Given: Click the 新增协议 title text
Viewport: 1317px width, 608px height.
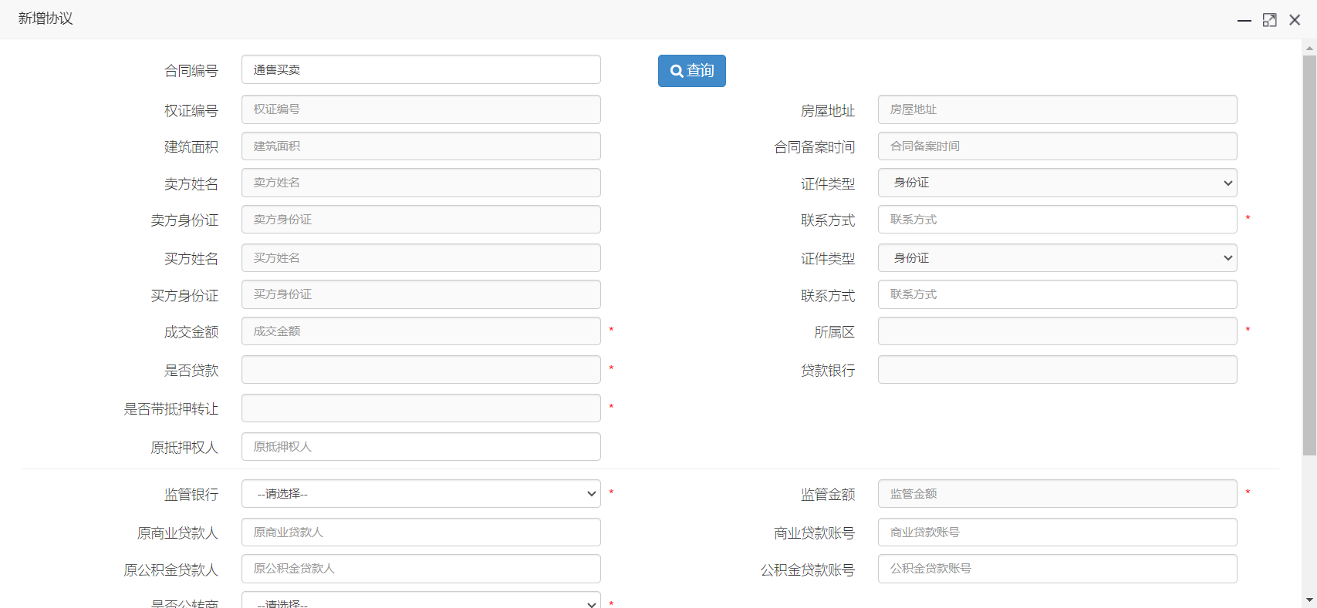Looking at the screenshot, I should point(46,18).
